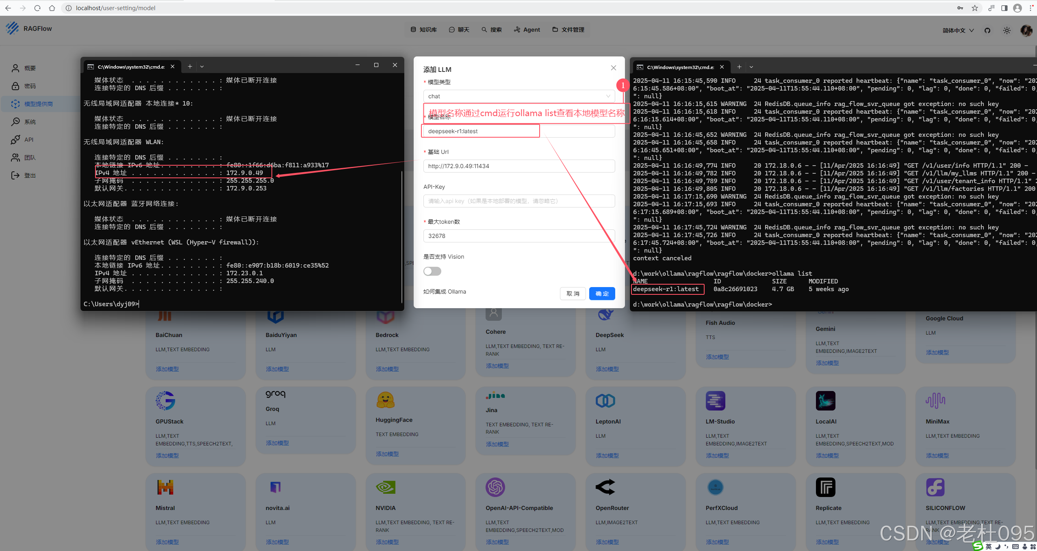Screen dimensions: 1037x551
Task: Toggle the light/dark theme sun icon
Action: (1007, 30)
